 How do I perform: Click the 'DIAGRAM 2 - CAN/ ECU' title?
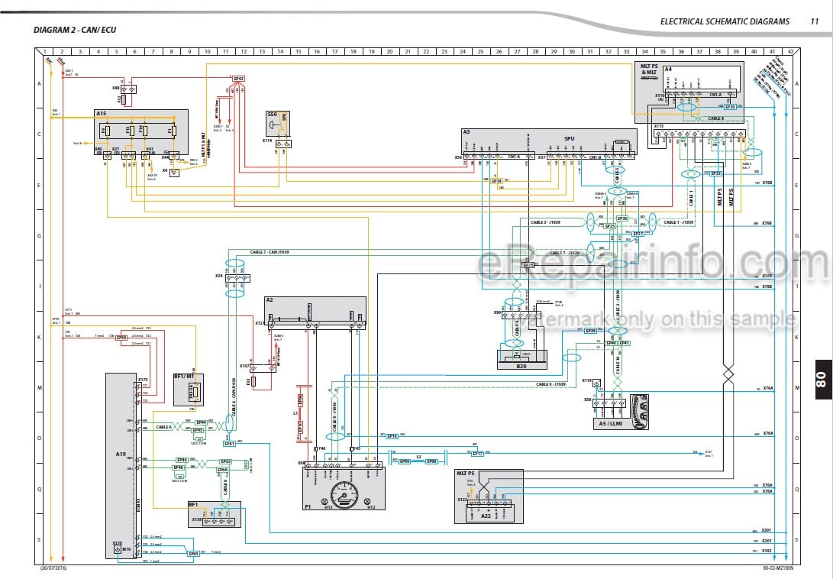coord(75,30)
